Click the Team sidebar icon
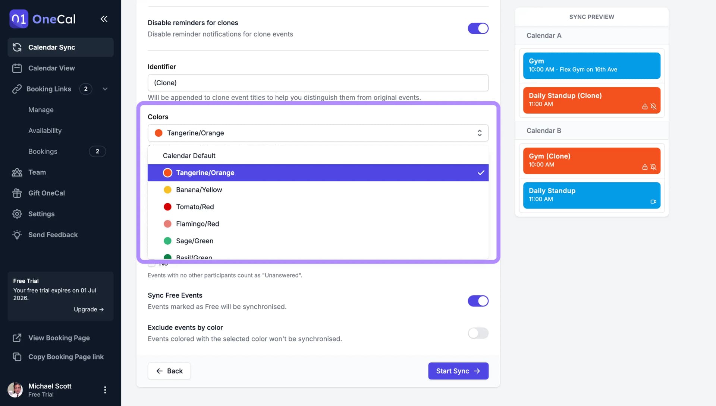The height and width of the screenshot is (406, 716). tap(17, 173)
